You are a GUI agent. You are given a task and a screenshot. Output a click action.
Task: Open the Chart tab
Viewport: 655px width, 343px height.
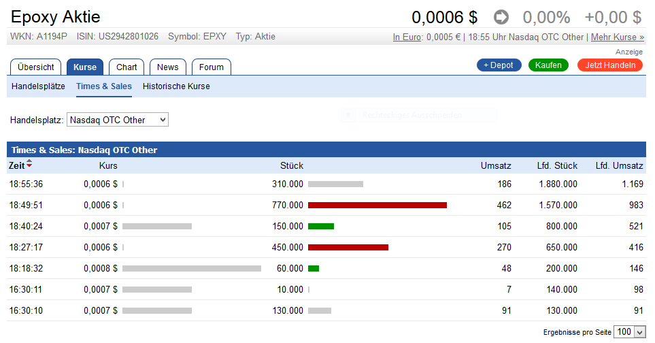coord(127,67)
